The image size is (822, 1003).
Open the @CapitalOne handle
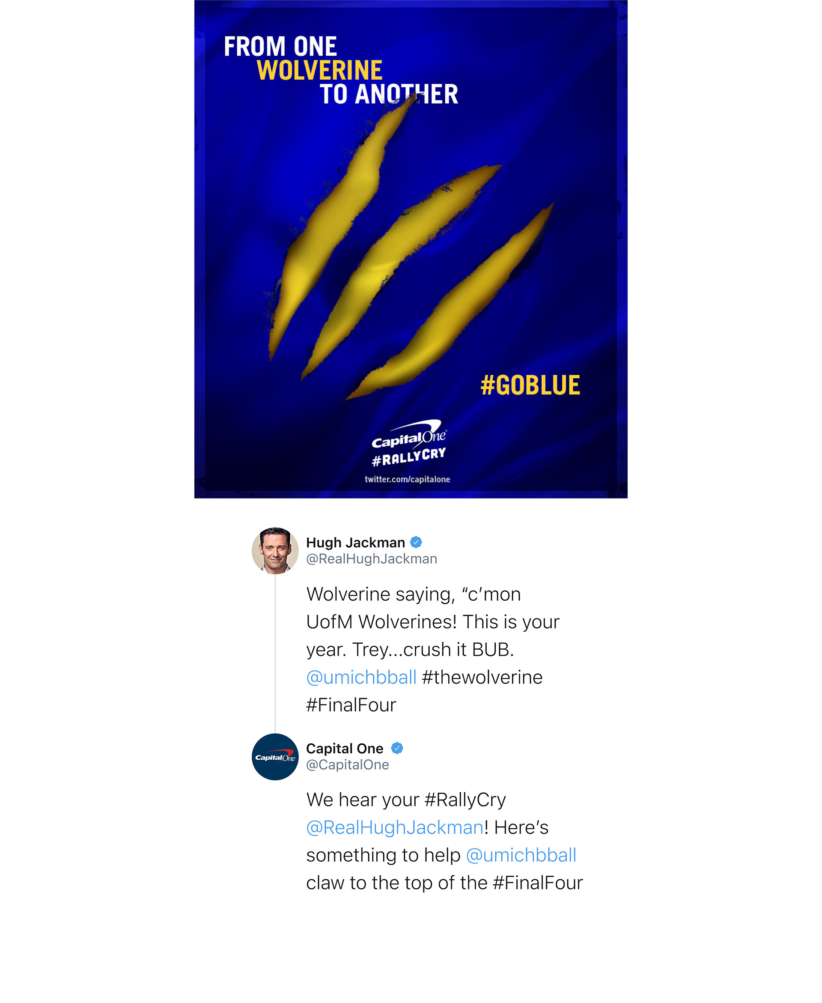point(347,765)
